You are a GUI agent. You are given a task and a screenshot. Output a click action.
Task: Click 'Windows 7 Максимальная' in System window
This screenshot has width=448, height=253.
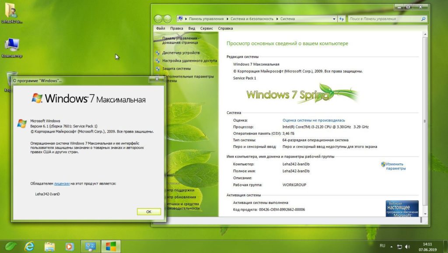tap(256, 64)
